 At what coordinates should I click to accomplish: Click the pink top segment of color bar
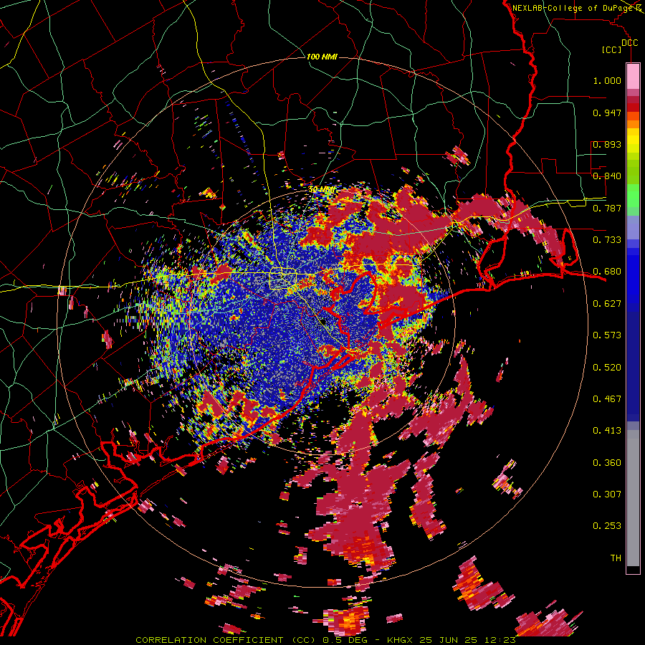pyautogui.click(x=633, y=77)
